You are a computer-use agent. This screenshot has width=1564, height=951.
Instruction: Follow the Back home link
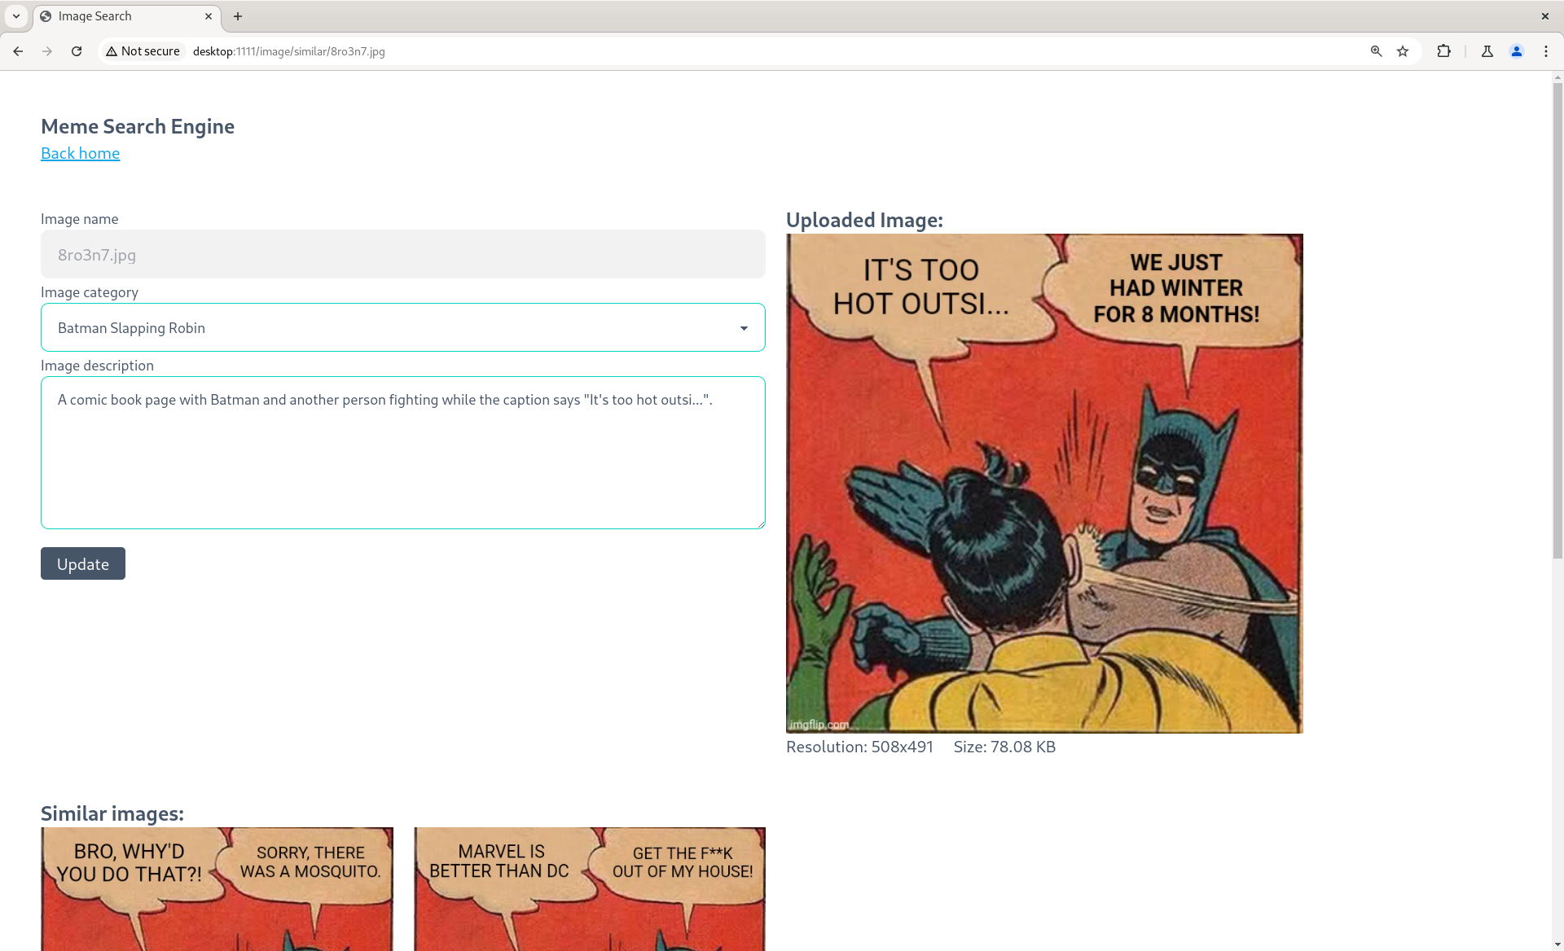click(80, 153)
